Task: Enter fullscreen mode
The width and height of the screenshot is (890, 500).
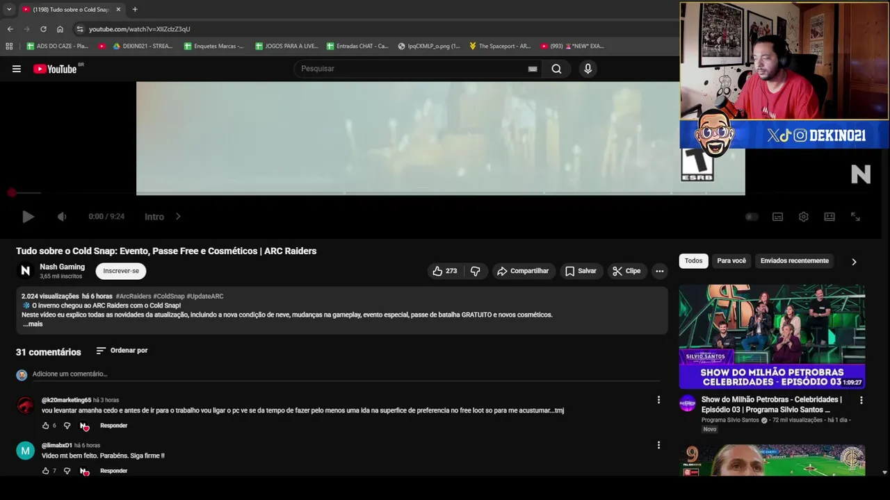Action: 856,217
